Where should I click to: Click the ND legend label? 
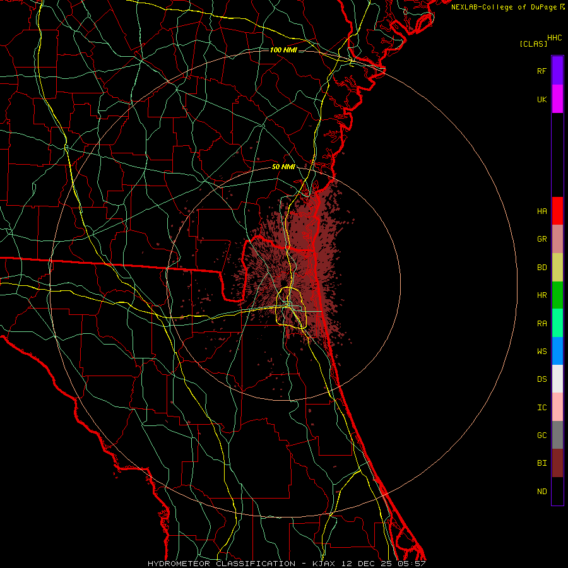[542, 492]
